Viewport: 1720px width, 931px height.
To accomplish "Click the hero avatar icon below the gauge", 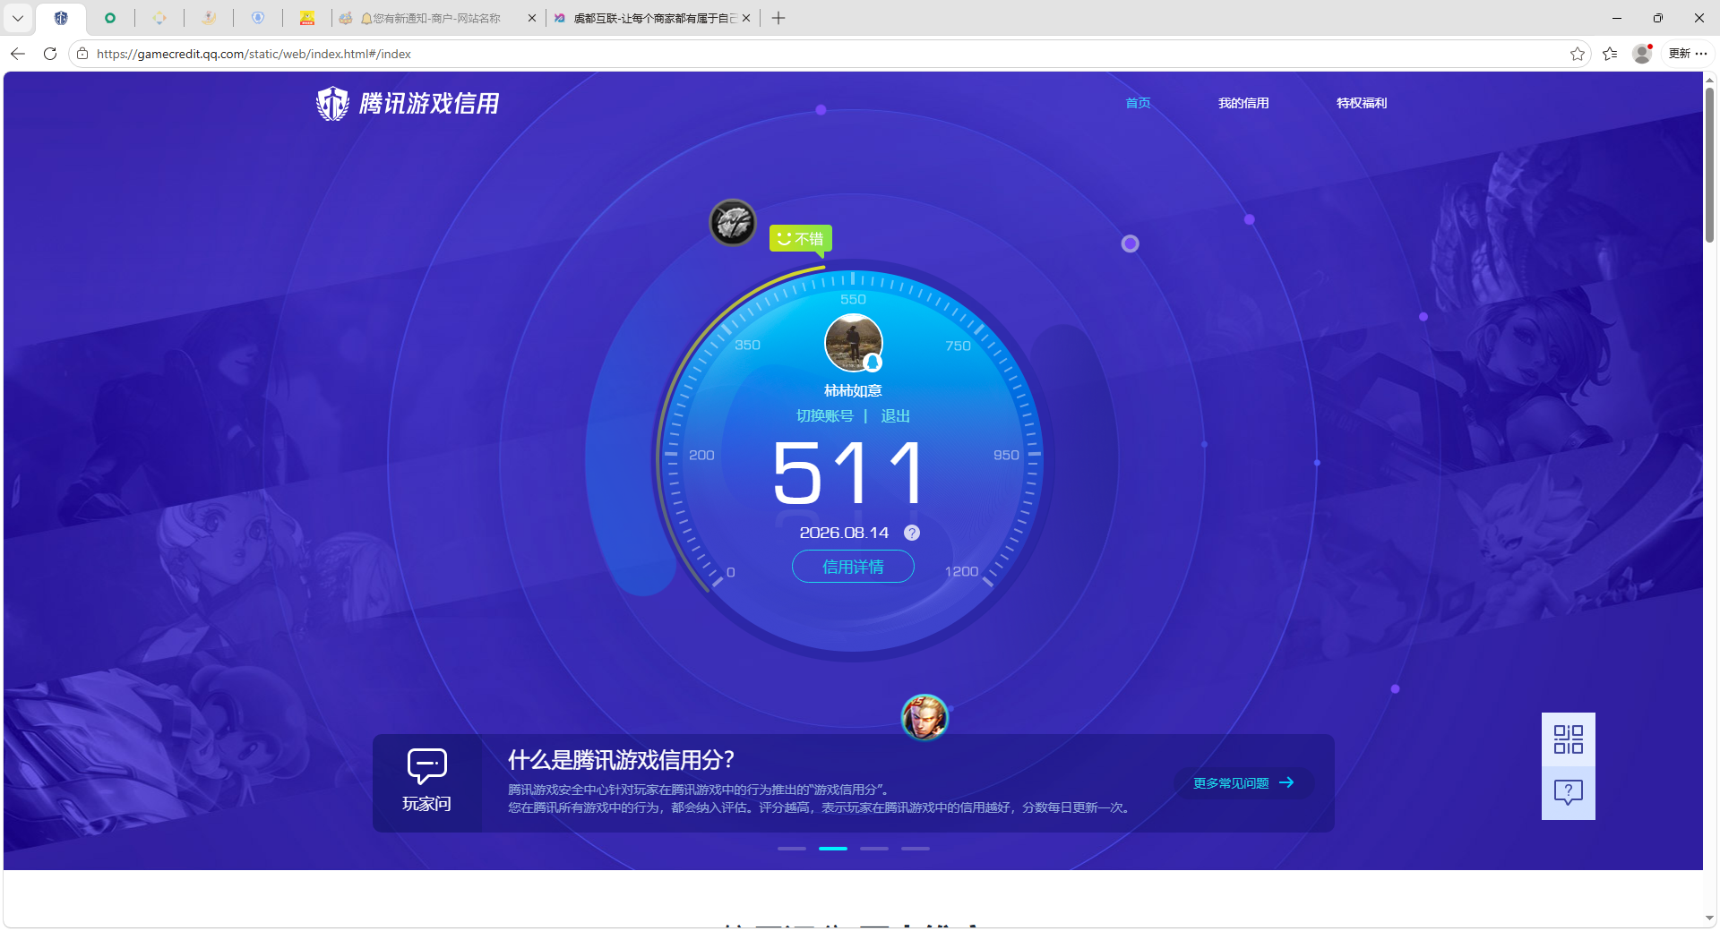I will point(924,717).
